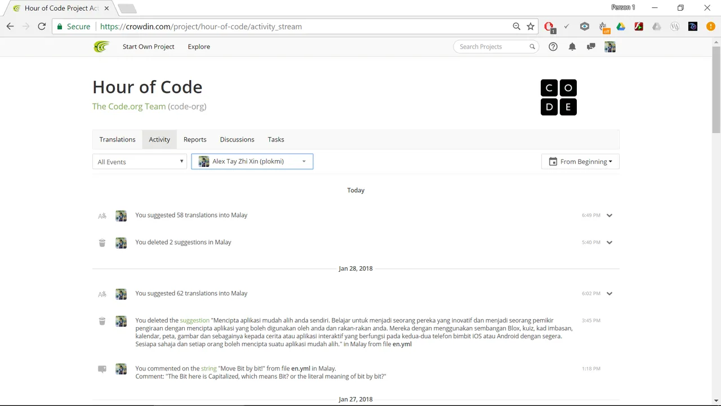Click the gray Drive extension icon
Screen dimensions: 721x406
pyautogui.click(x=657, y=27)
